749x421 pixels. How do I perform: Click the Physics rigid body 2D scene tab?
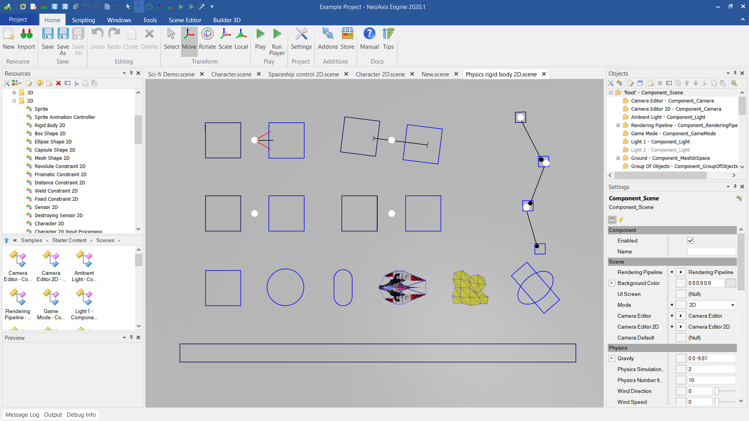coord(502,74)
